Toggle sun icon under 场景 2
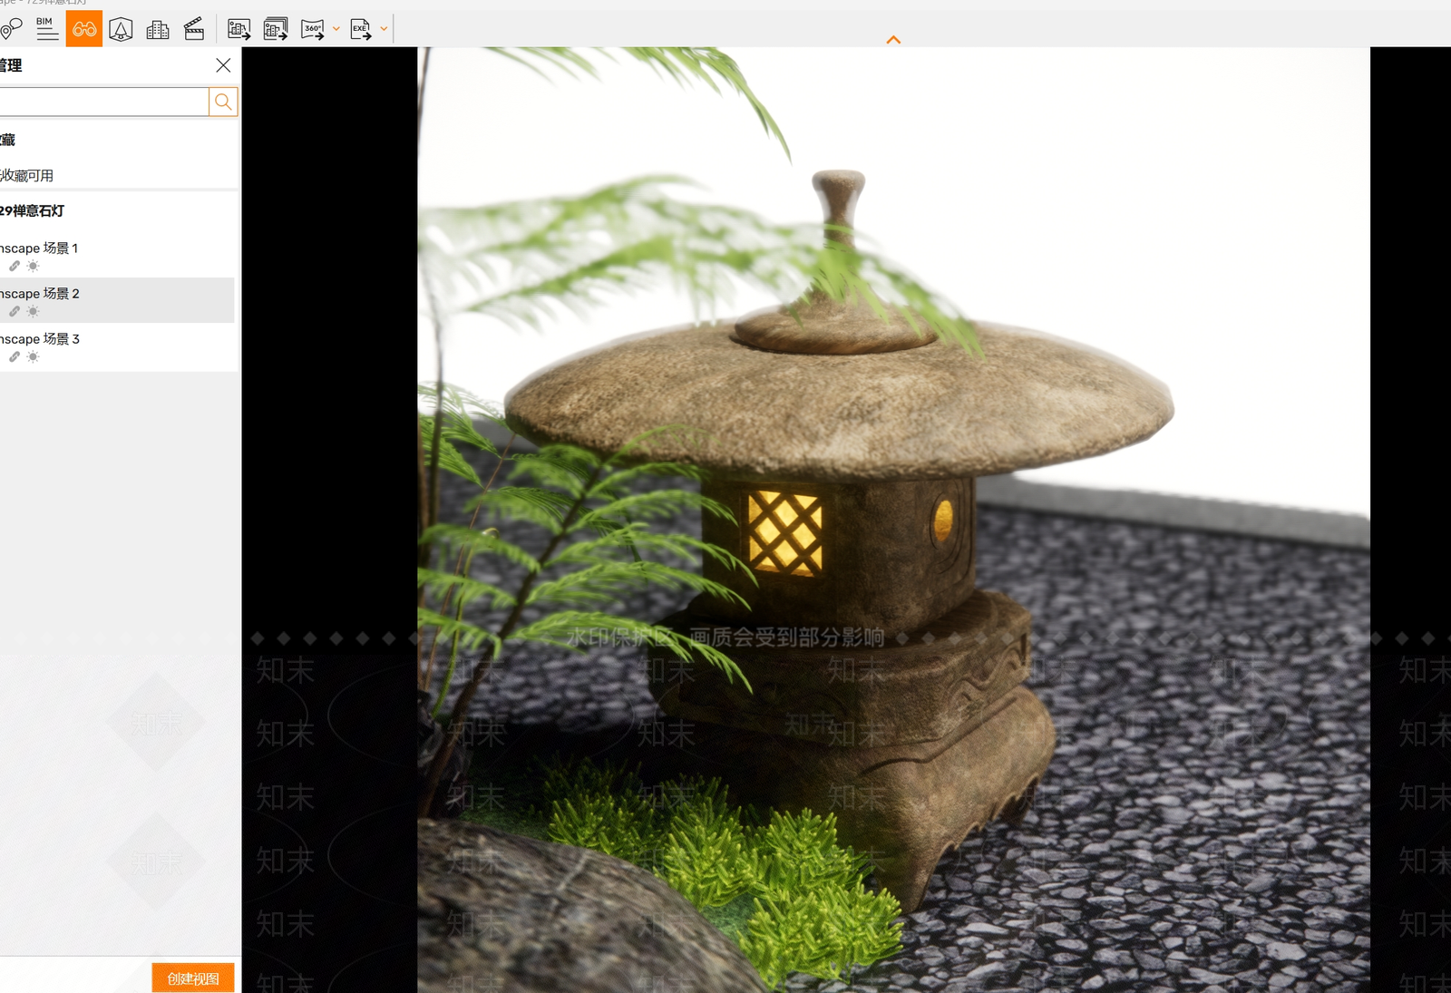The height and width of the screenshot is (993, 1451). coord(33,312)
